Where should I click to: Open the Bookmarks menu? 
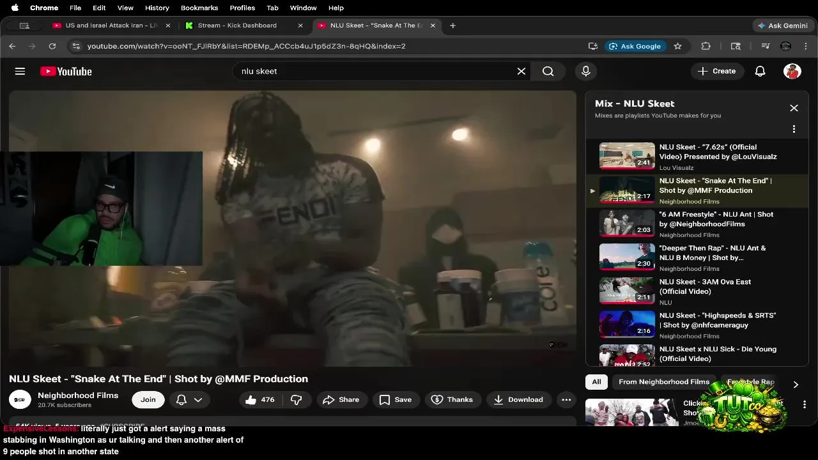199,8
